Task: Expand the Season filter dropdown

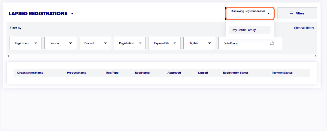Action: coord(60,43)
